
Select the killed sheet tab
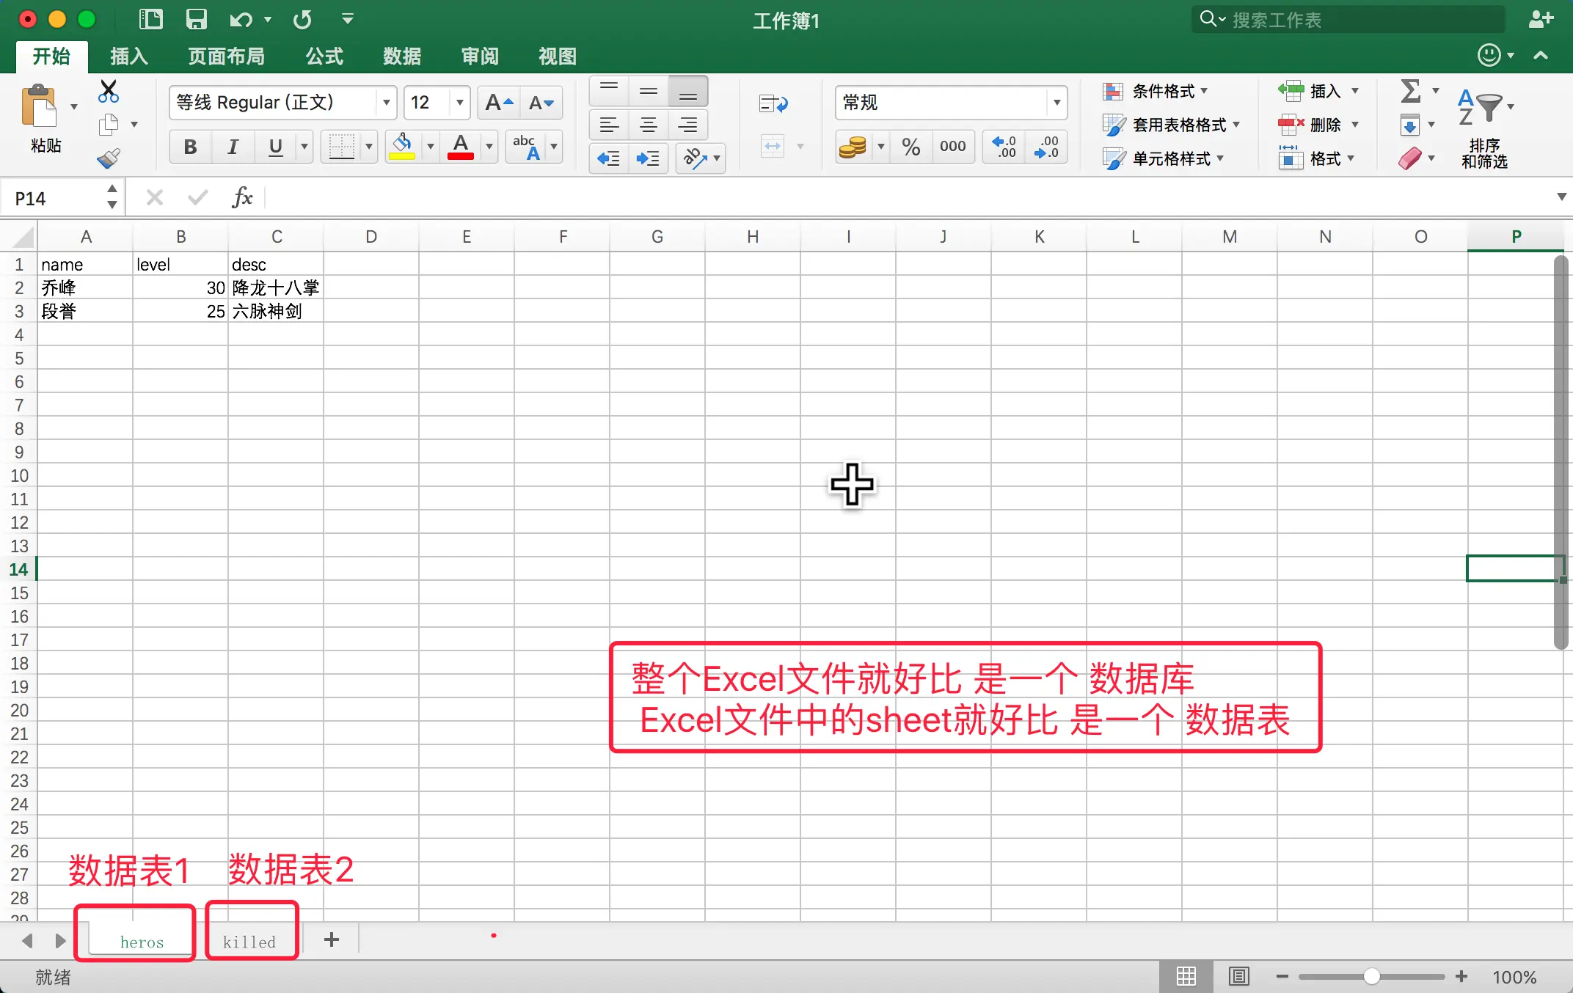pos(249,942)
